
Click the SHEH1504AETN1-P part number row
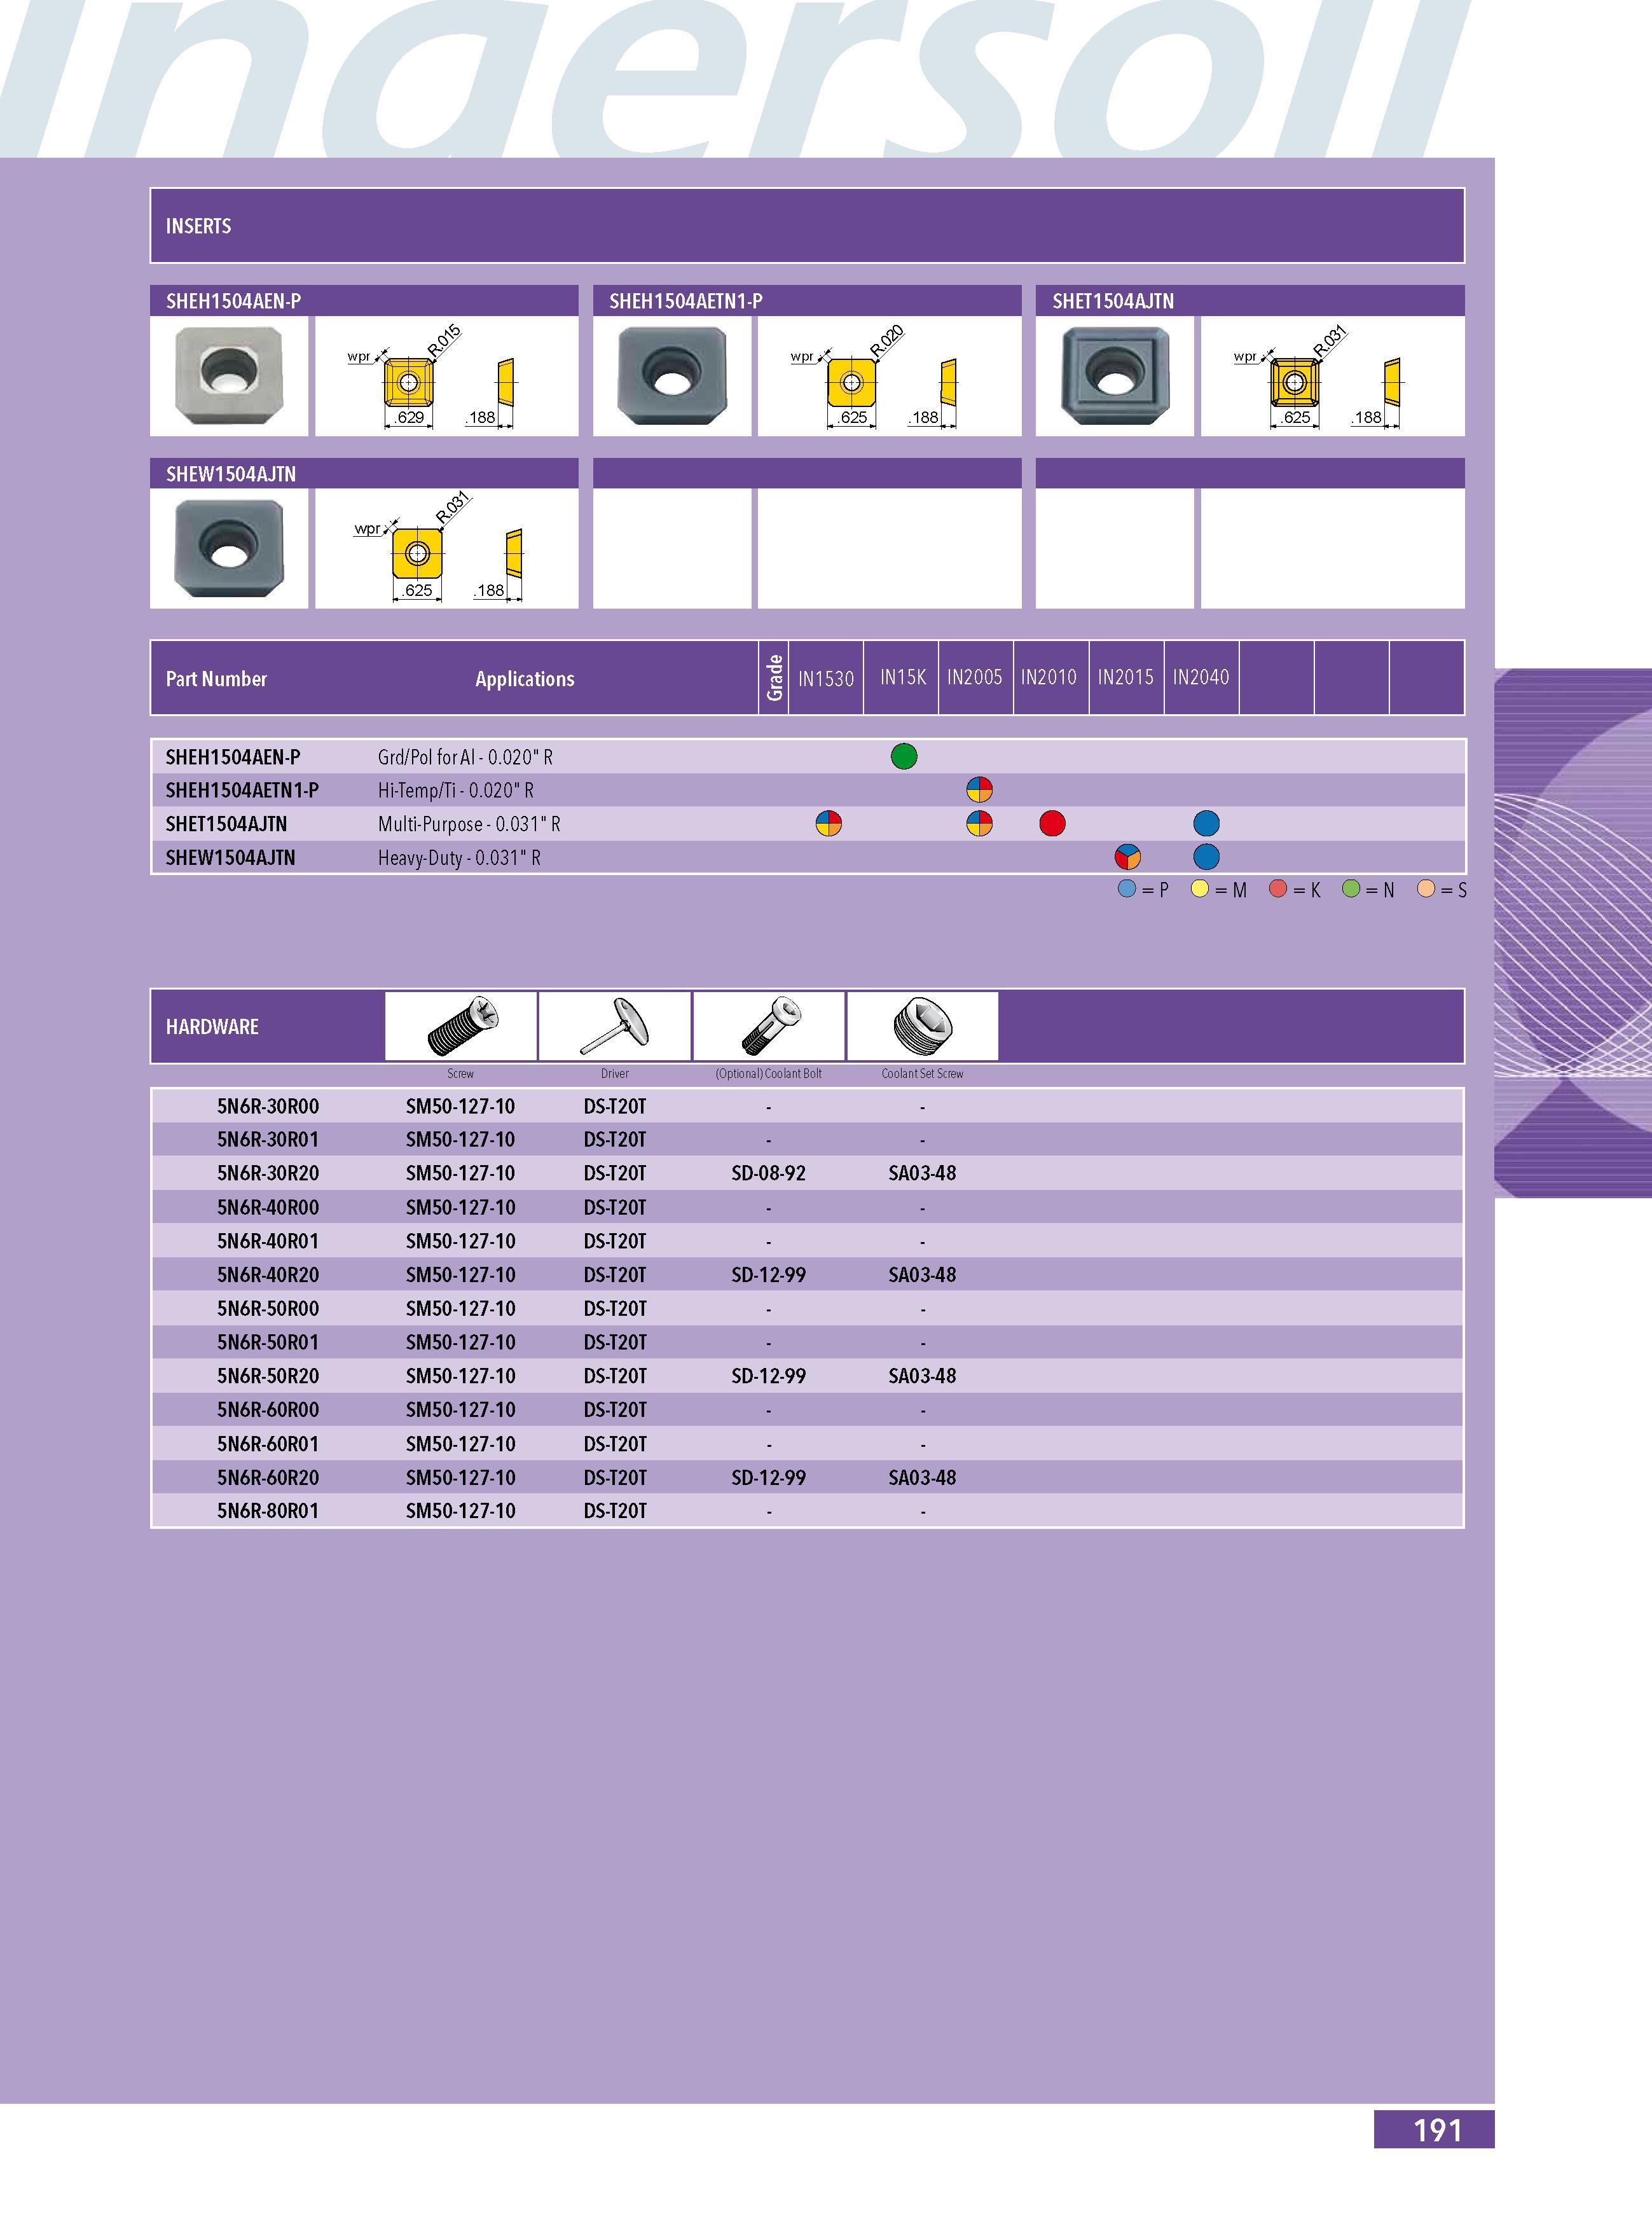click(x=807, y=790)
